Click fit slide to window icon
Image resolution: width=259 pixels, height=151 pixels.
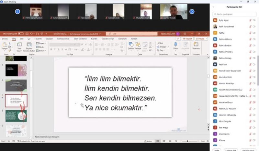[x=208, y=141]
